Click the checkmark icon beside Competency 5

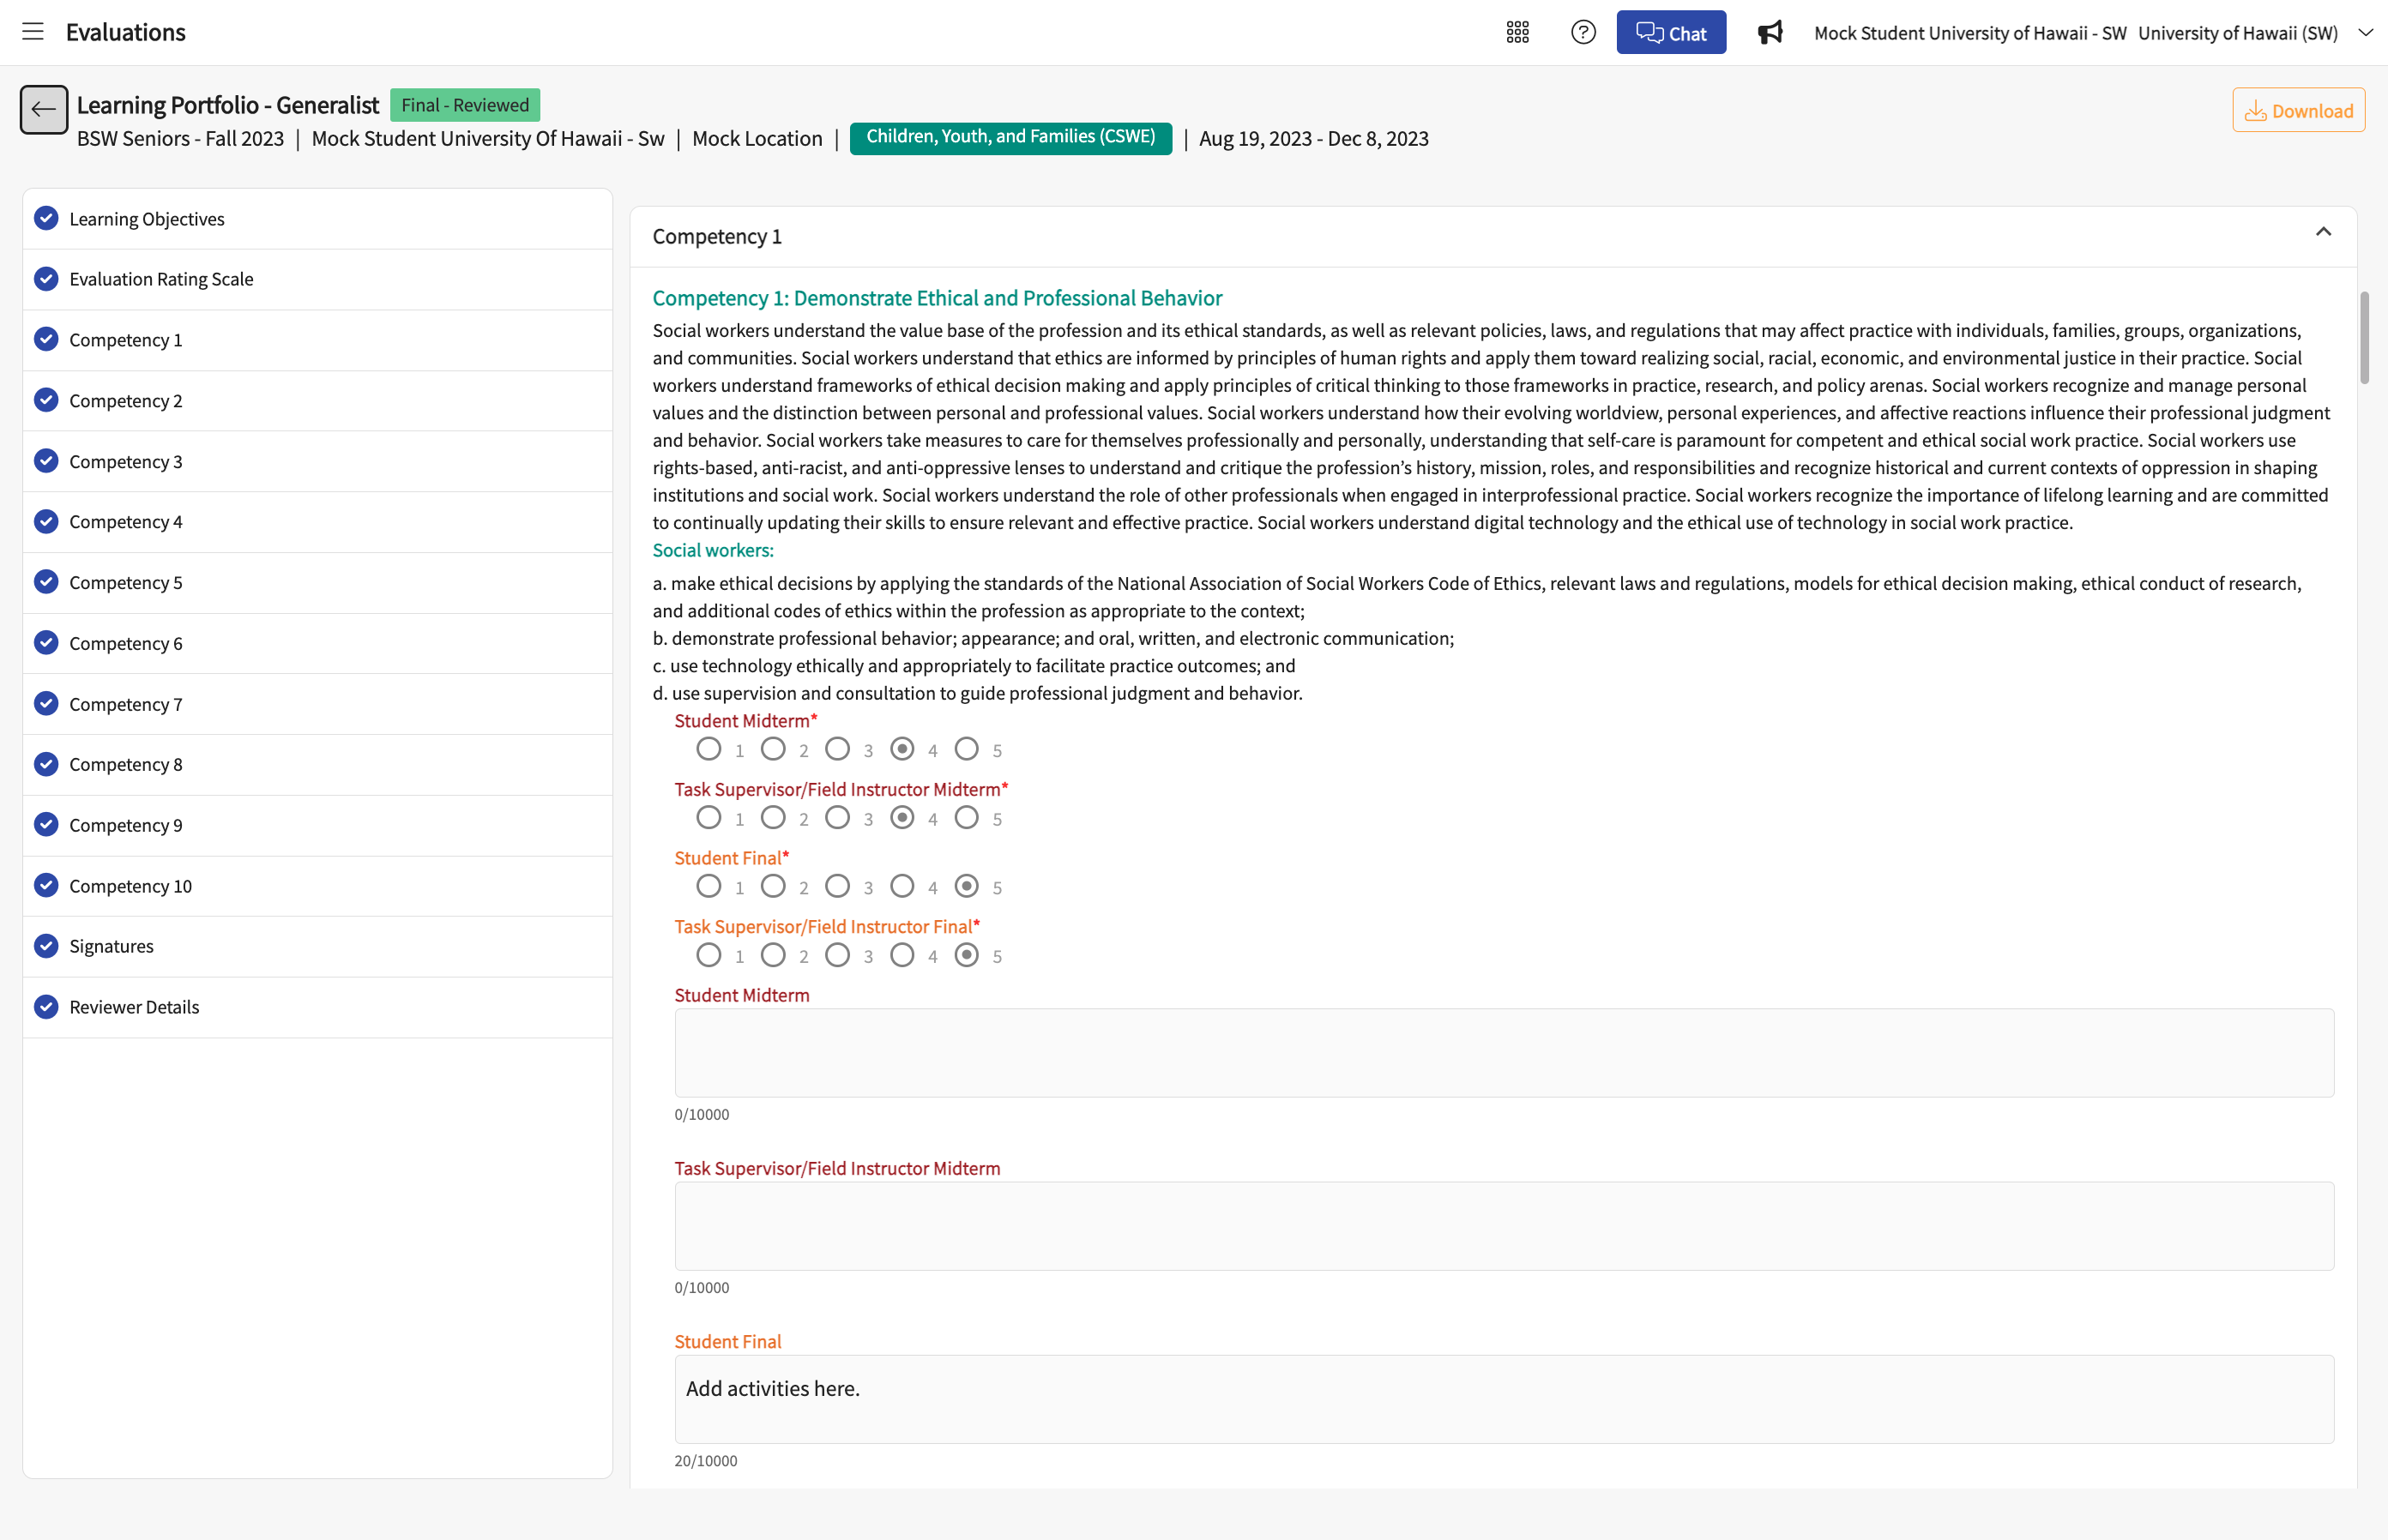coord(46,581)
